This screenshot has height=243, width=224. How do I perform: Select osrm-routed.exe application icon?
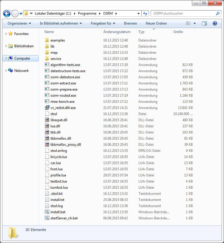point(47,95)
